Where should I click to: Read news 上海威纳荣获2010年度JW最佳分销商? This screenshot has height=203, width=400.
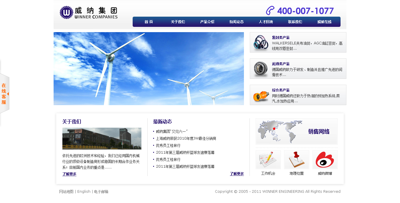click(x=186, y=138)
